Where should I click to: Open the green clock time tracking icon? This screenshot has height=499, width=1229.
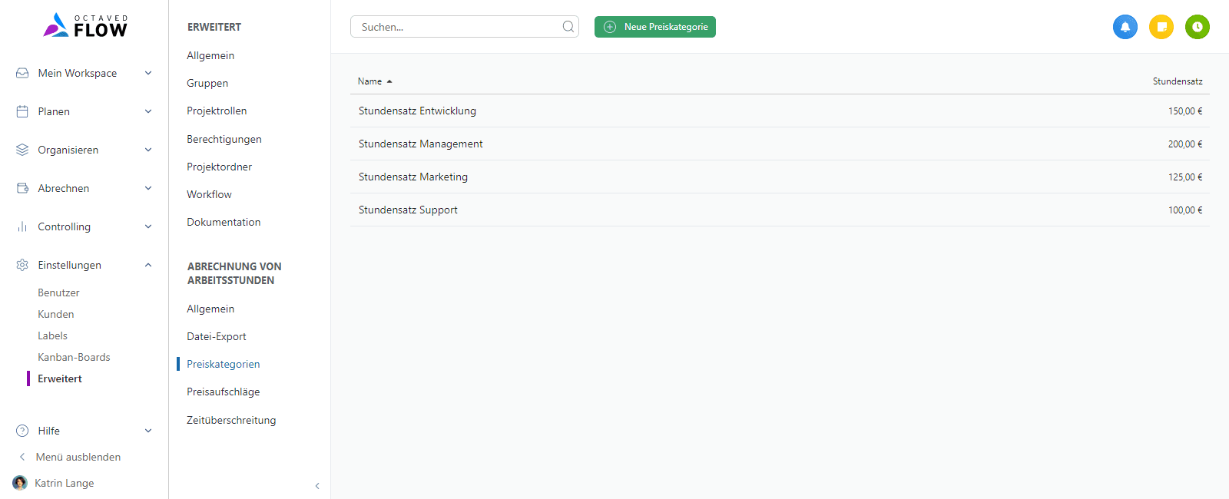click(1198, 27)
